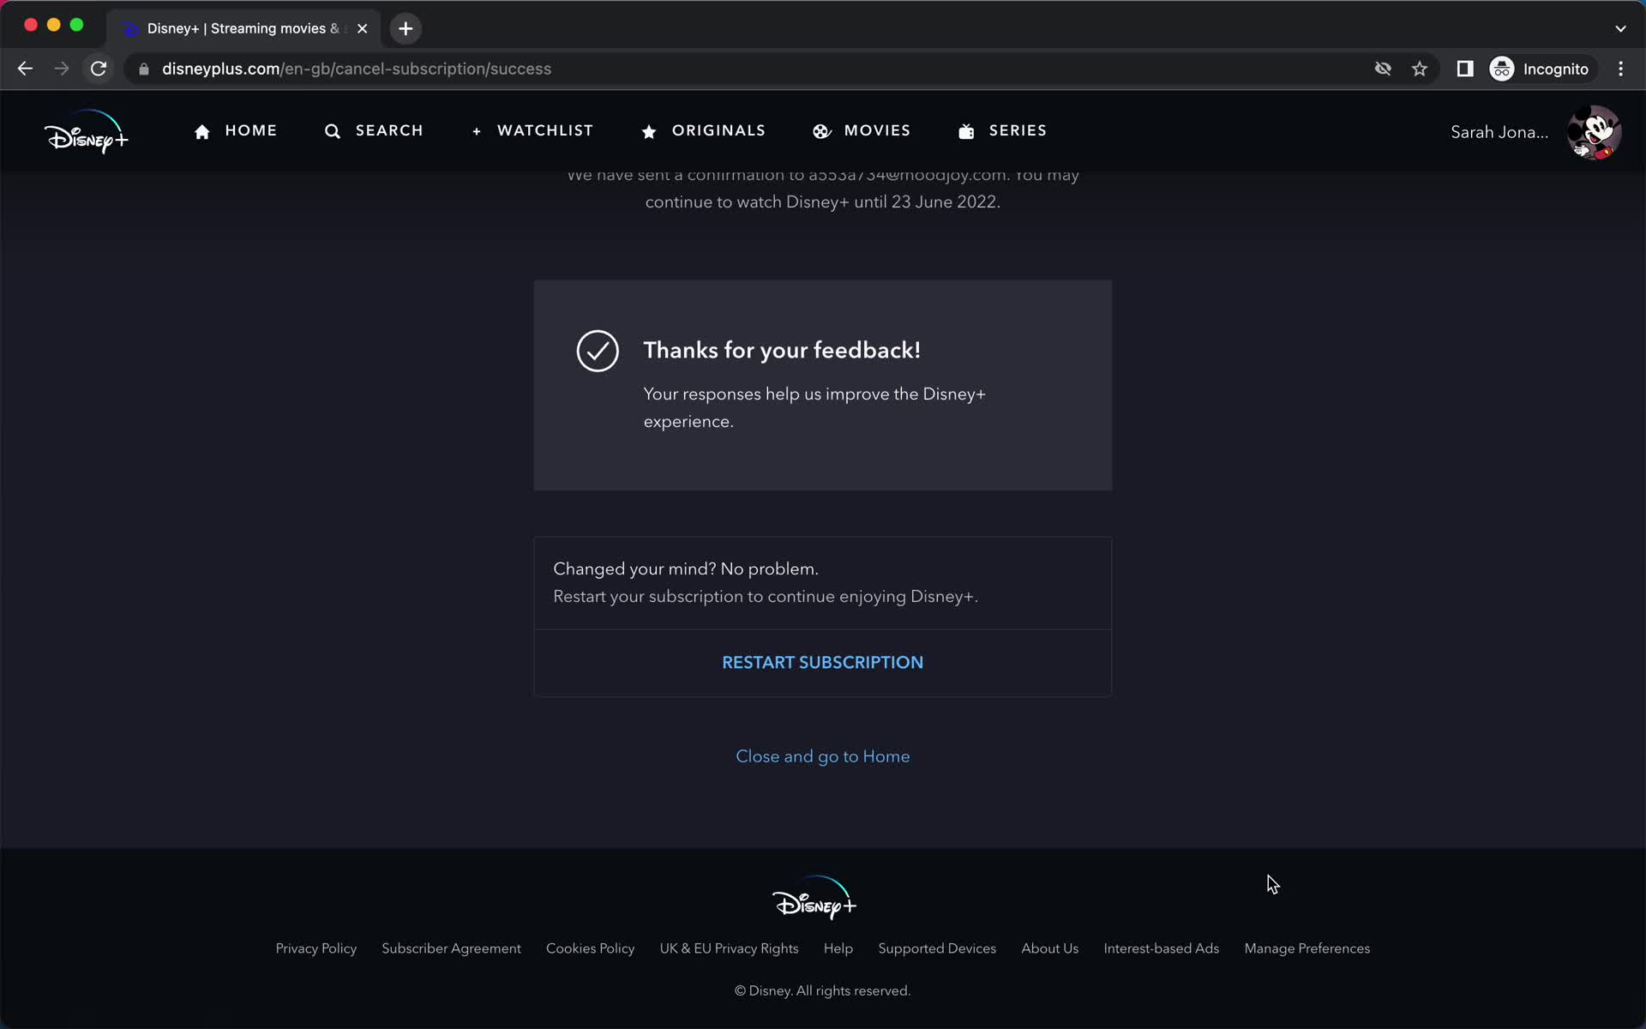Open the Movies section
This screenshot has height=1029, width=1646.
tap(862, 130)
